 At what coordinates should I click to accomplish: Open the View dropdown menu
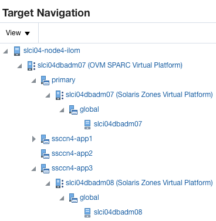coord(18,33)
